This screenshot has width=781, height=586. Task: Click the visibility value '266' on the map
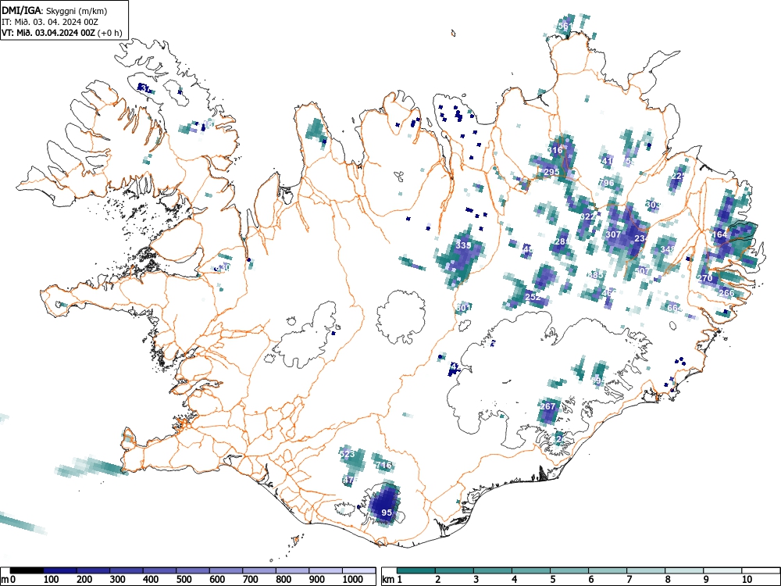coord(726,293)
